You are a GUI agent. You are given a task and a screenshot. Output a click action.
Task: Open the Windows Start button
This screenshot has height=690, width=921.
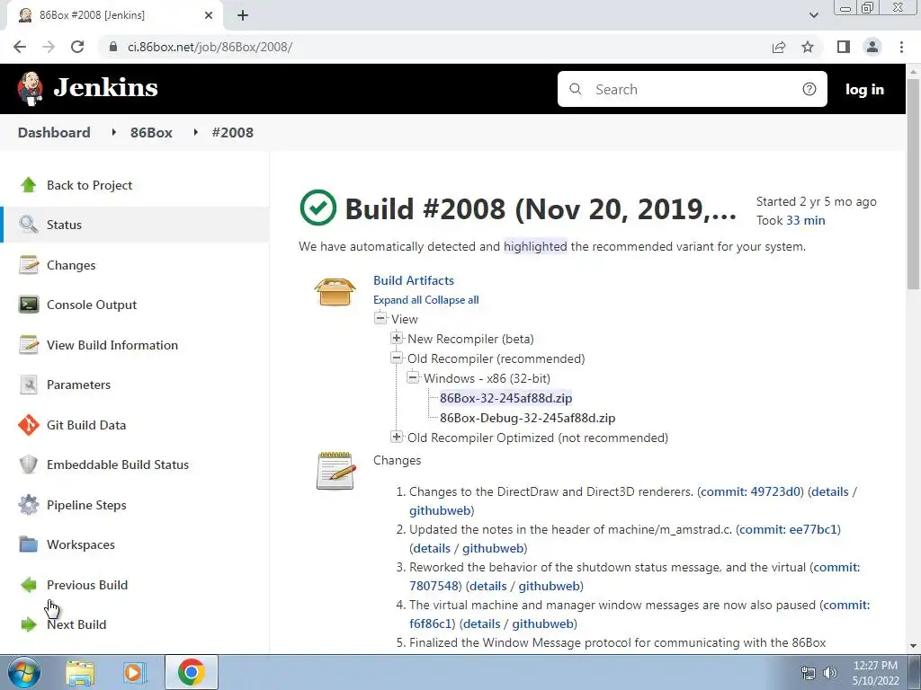[23, 672]
